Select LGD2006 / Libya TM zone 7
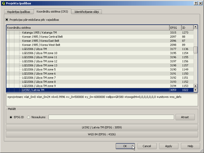The image size is (204, 153). [x=100, y=78]
